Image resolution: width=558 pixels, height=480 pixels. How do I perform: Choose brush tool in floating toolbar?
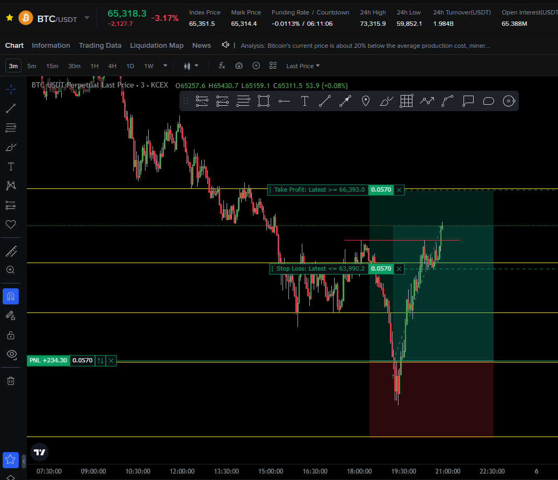coord(386,101)
